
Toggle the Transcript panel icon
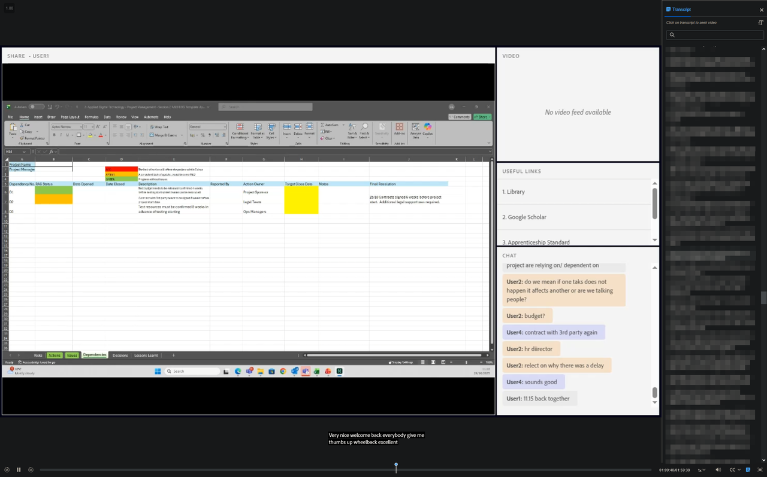pos(748,470)
